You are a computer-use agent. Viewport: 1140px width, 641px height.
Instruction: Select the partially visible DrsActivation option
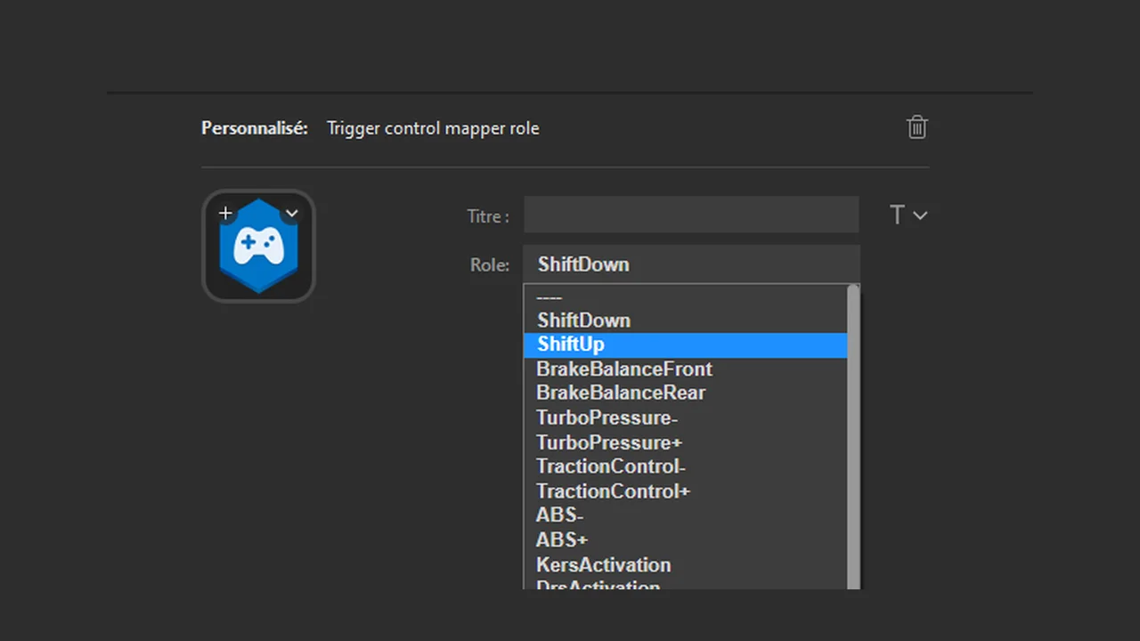[685, 584]
